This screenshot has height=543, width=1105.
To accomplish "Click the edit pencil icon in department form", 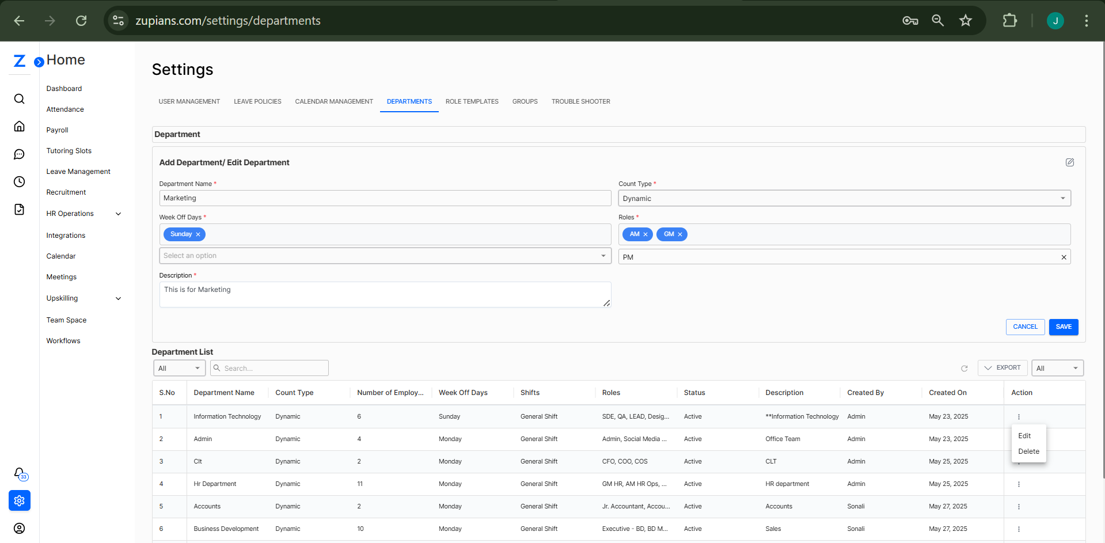I will coord(1069,162).
